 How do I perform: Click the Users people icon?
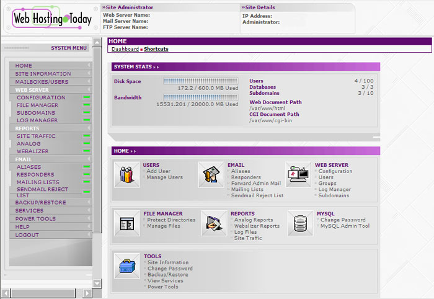pyautogui.click(x=126, y=175)
